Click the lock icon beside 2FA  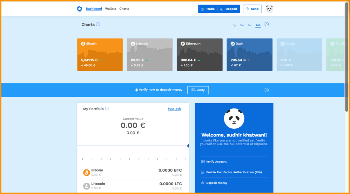tap(202, 172)
